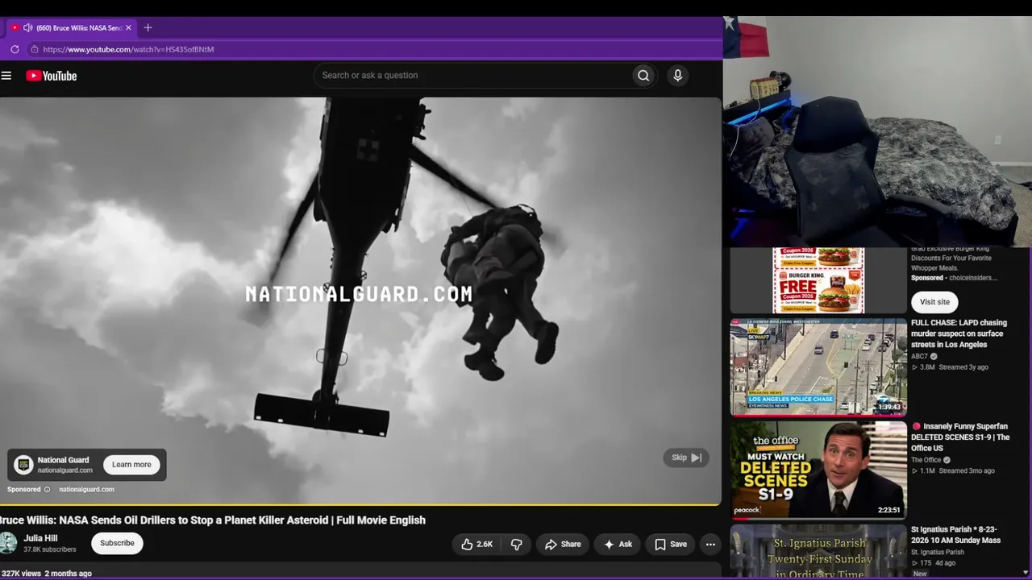Image resolution: width=1032 pixels, height=580 pixels.
Task: Close the Bruce Willis YouTube tab
Action: 128,27
